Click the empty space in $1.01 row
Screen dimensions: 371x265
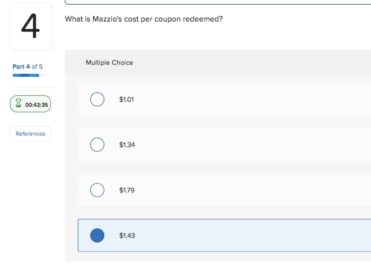click(x=254, y=99)
